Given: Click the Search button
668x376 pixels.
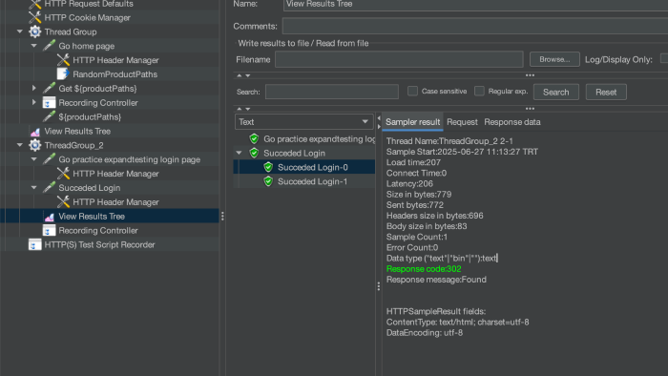Looking at the screenshot, I should click(x=556, y=92).
